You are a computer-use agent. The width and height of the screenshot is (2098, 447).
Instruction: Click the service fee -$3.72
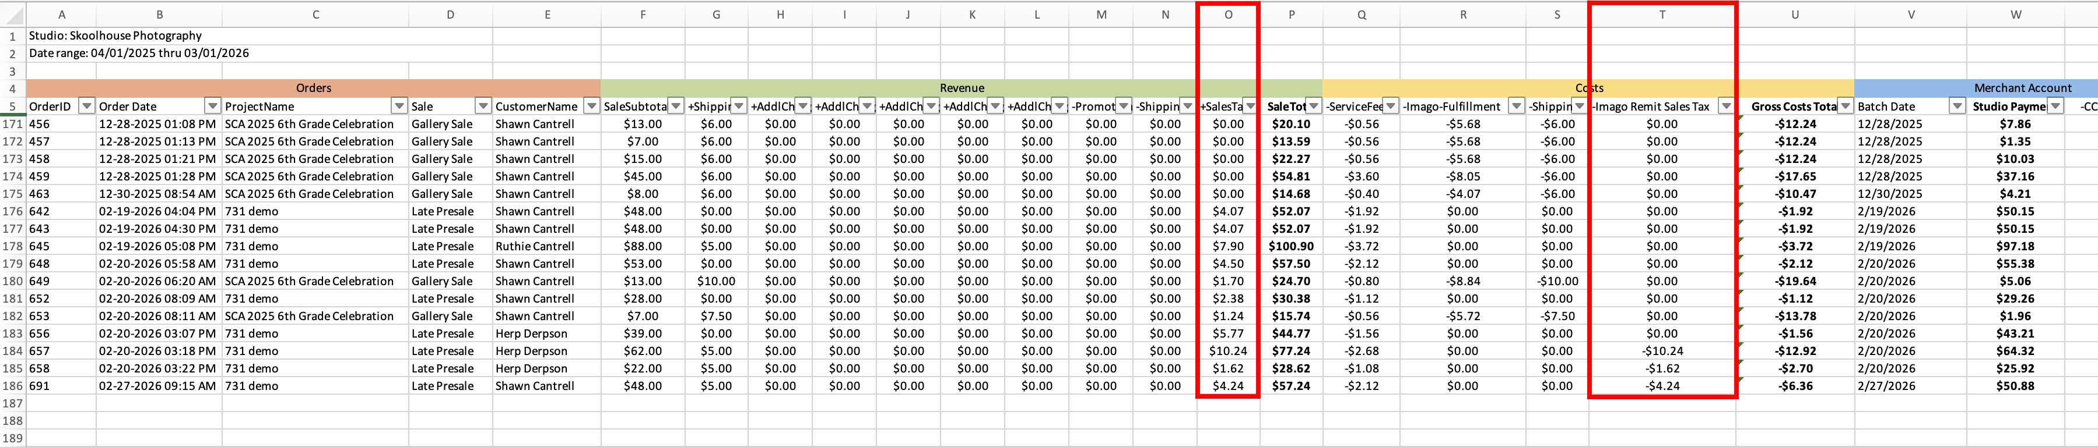[1362, 246]
